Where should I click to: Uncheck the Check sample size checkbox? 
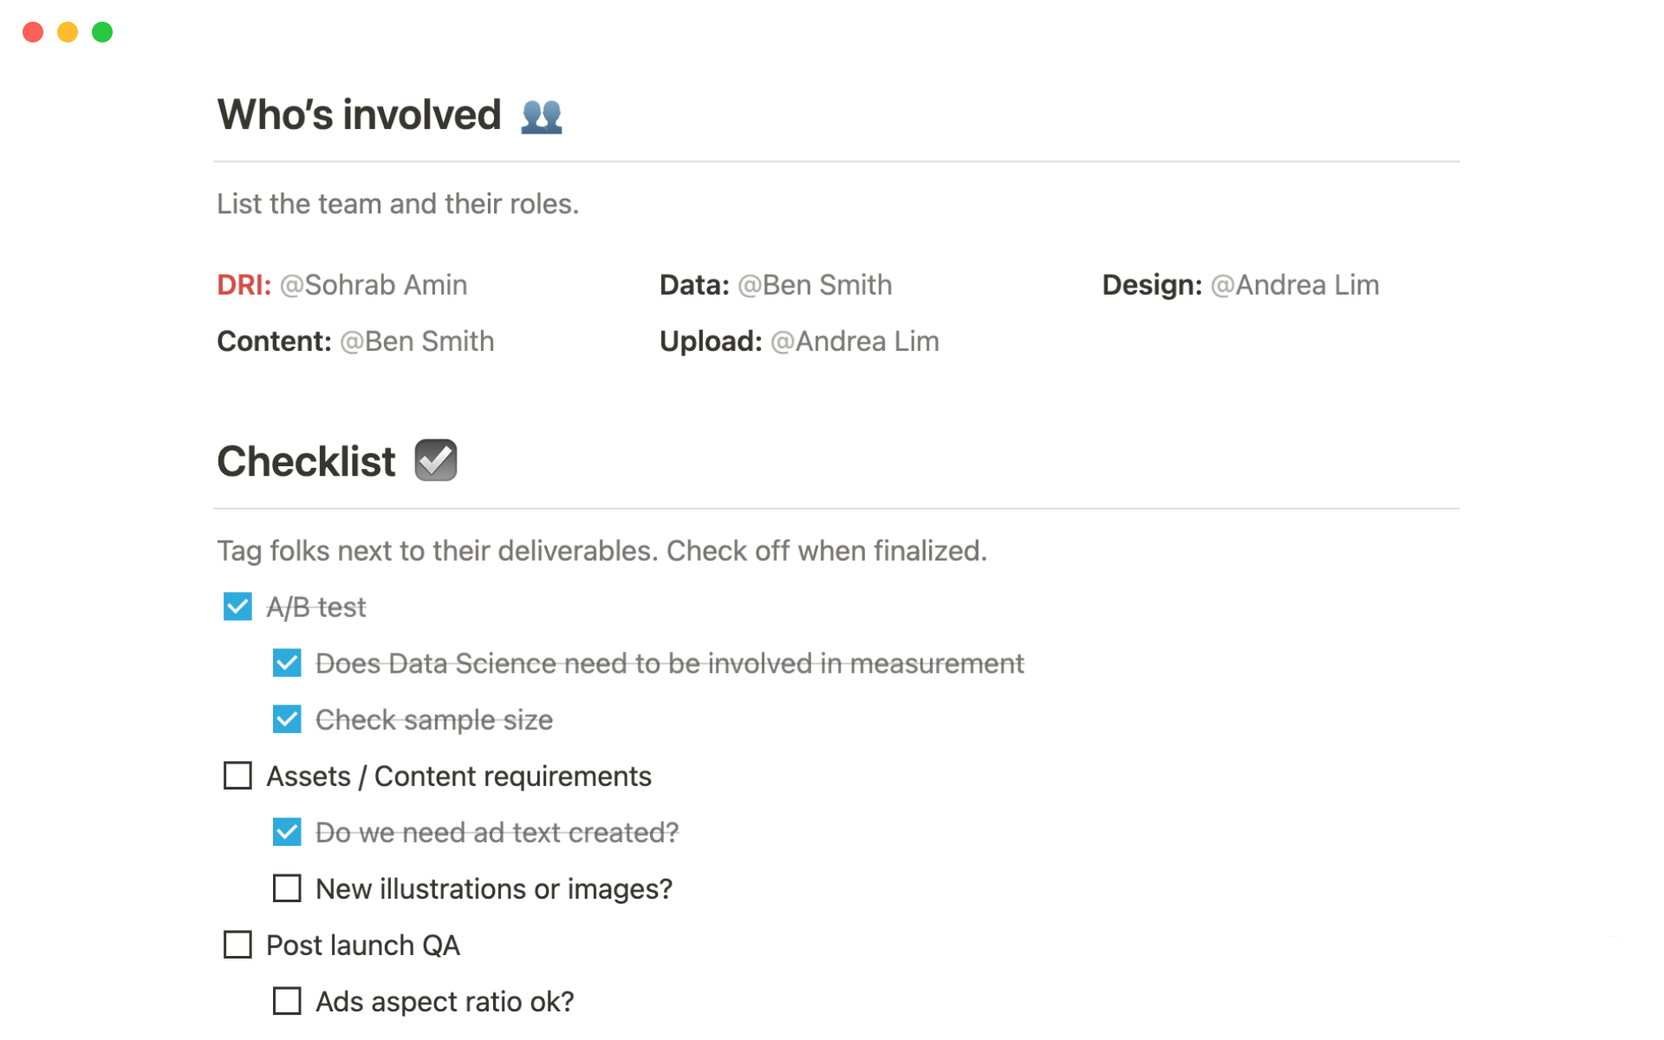point(287,719)
